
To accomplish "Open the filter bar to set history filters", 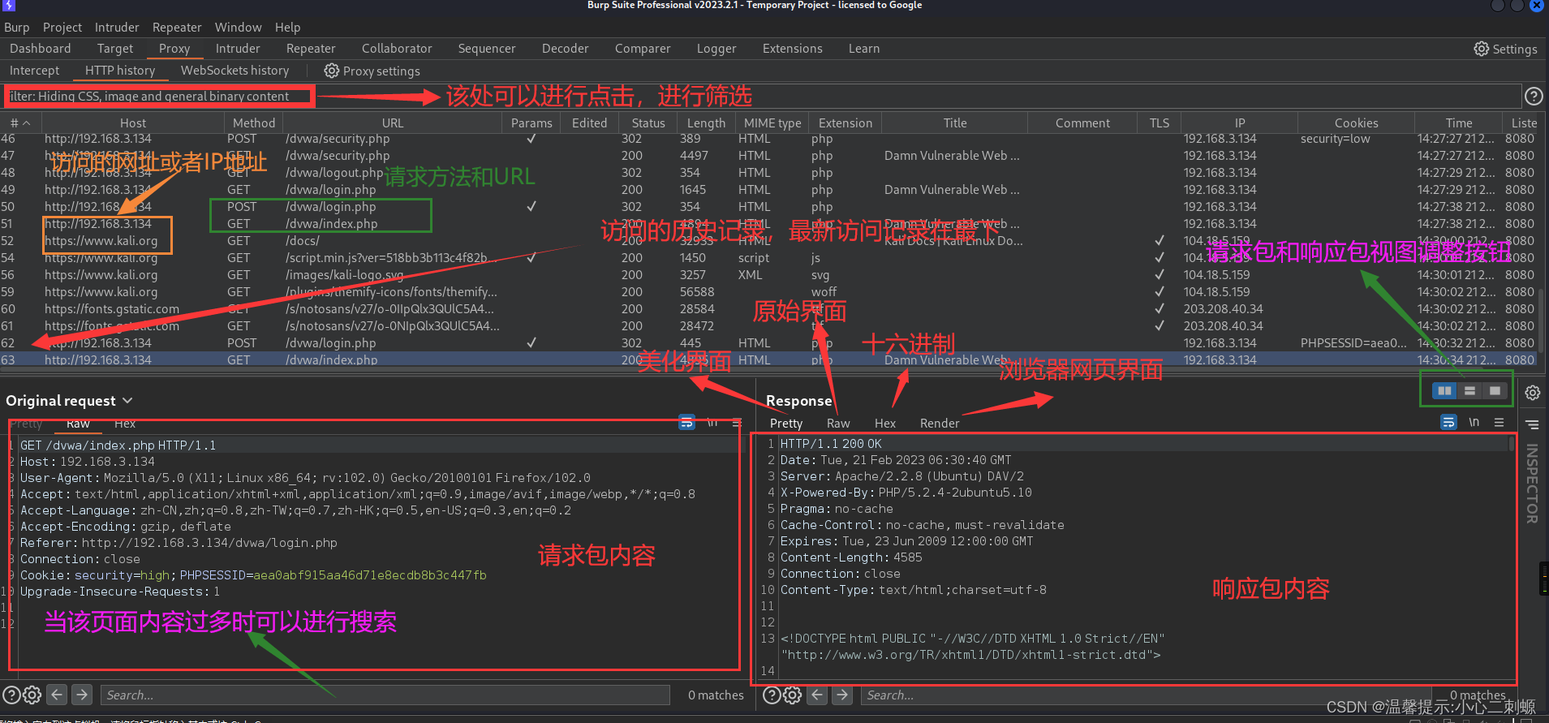I will 763,97.
